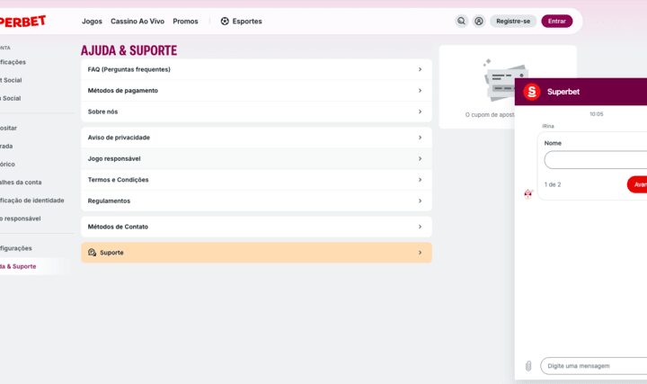The width and height of the screenshot is (647, 384).
Task: Open the user profile icon in header
Action: tap(479, 21)
